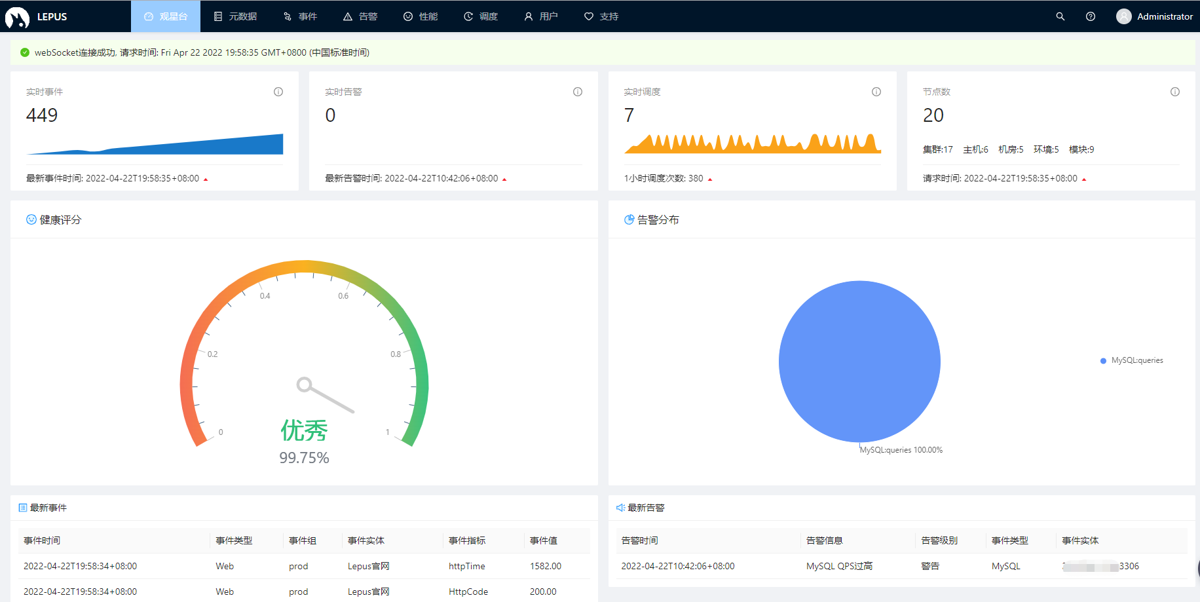The height and width of the screenshot is (602, 1200).
Task: Click the 最新事件 list icon
Action: click(23, 508)
